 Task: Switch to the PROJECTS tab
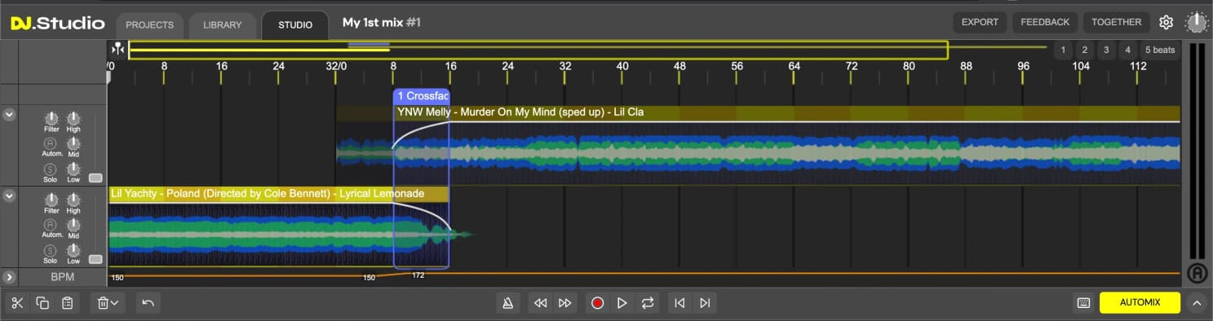(149, 25)
